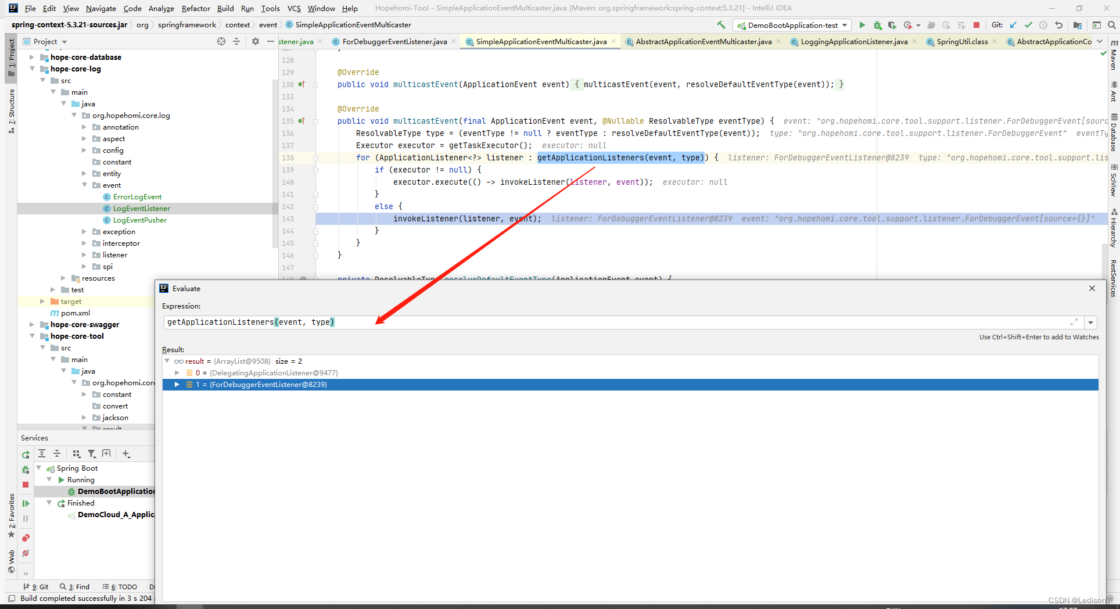Toggle override gutter marker at line 135
Image resolution: width=1120 pixels, height=609 pixels.
(301, 121)
